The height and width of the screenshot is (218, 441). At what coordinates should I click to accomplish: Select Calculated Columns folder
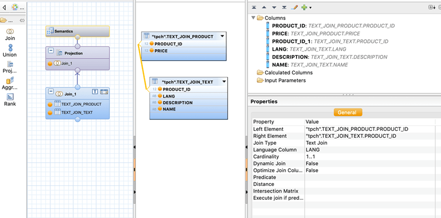[288, 73]
